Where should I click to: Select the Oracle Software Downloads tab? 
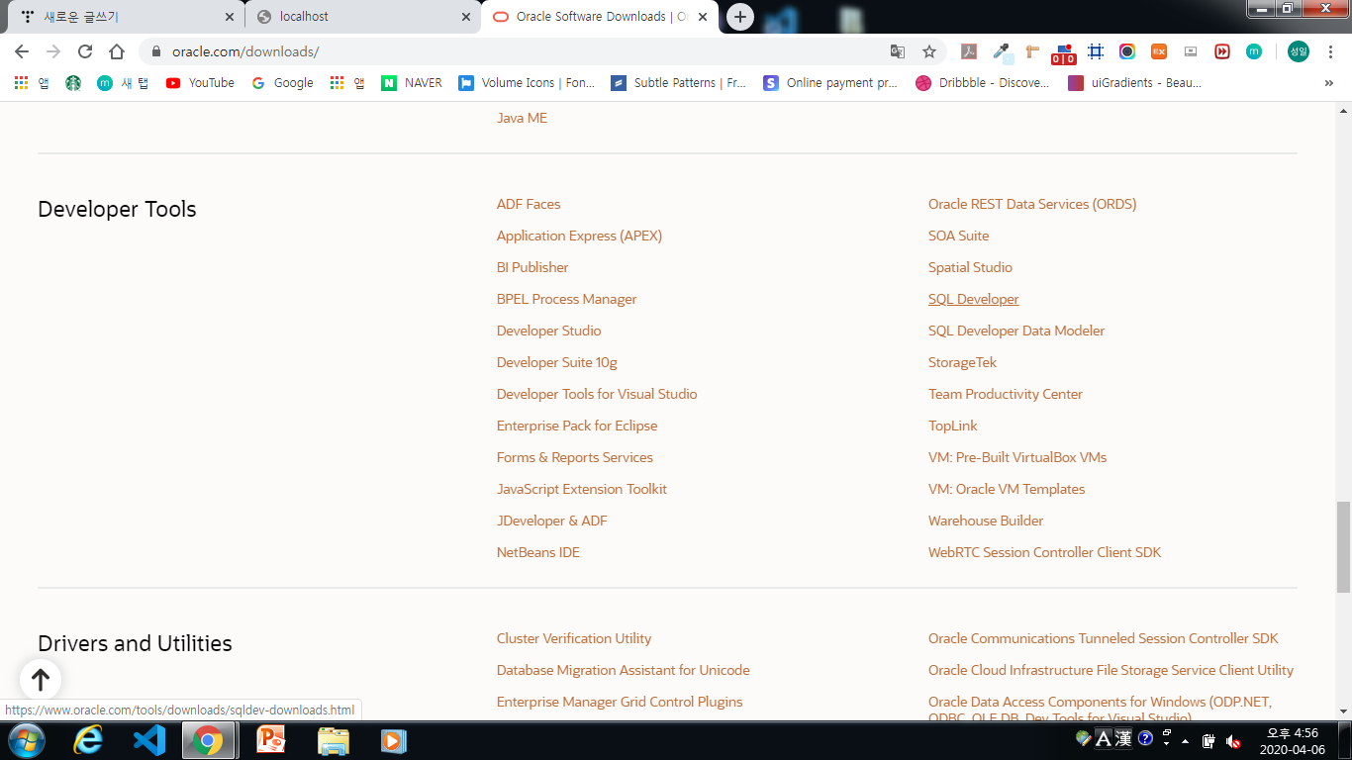[599, 17]
